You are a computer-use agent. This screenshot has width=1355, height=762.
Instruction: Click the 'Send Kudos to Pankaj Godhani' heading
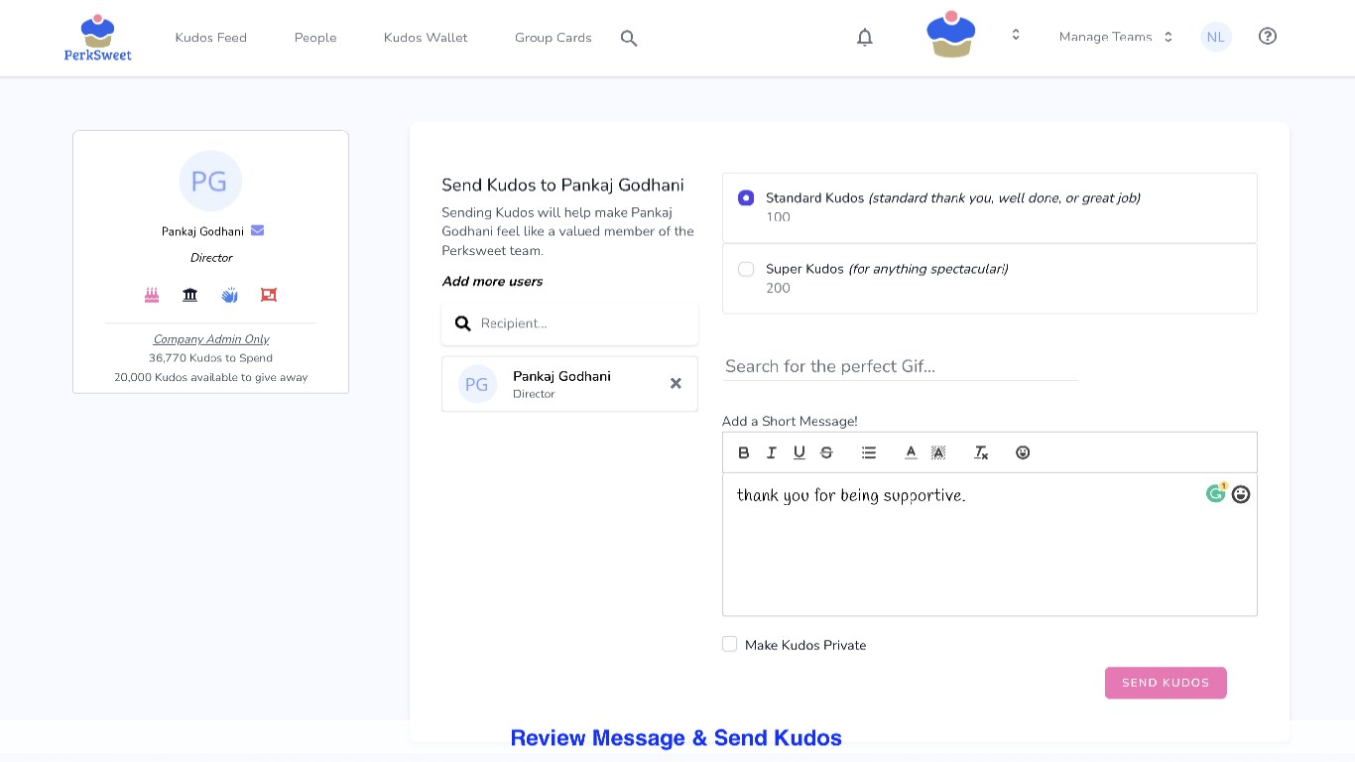click(562, 185)
